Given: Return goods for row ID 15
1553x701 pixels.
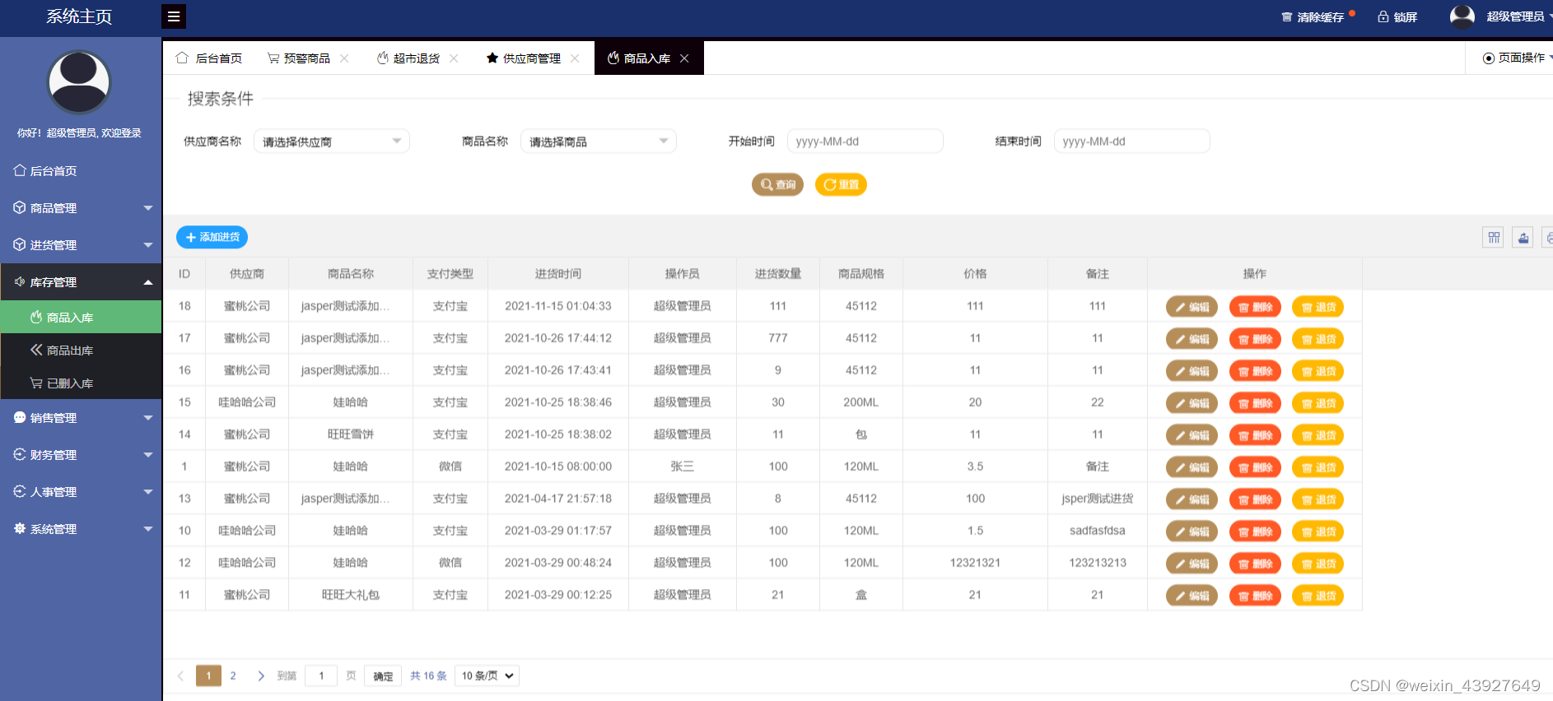Looking at the screenshot, I should click(1318, 403).
